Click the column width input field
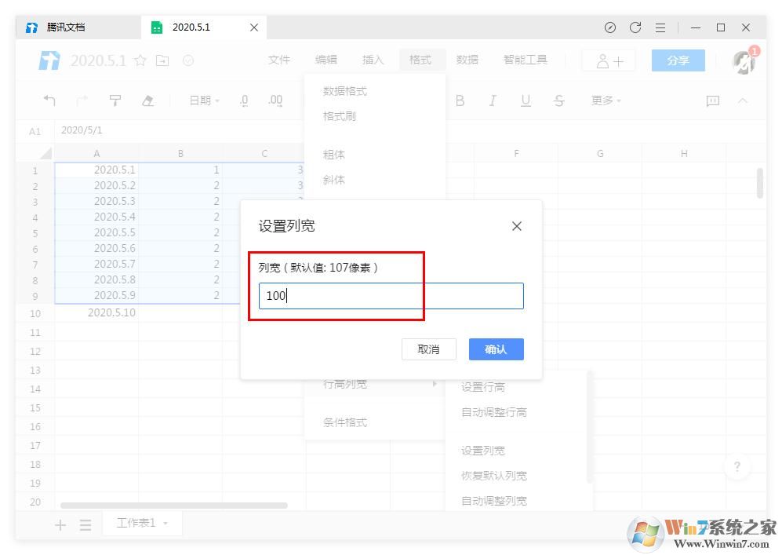This screenshot has width=782, height=555. coord(390,296)
